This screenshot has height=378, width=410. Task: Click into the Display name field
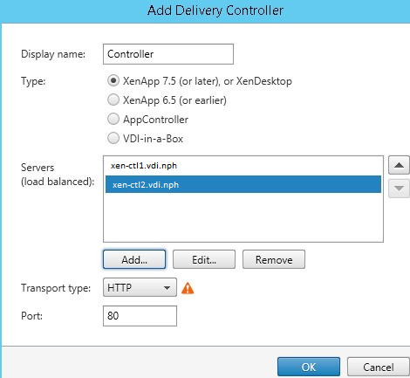pos(168,54)
